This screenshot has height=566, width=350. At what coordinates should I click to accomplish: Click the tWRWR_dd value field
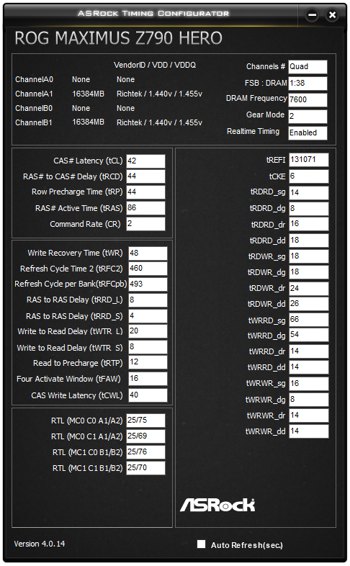pos(309,431)
